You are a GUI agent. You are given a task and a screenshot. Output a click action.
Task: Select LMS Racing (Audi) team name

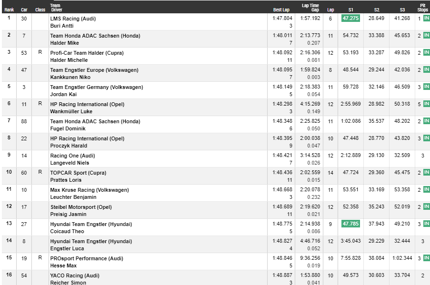tap(73, 19)
